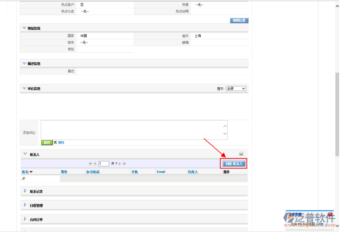Sort contacts by 职务 column

pos(64,172)
